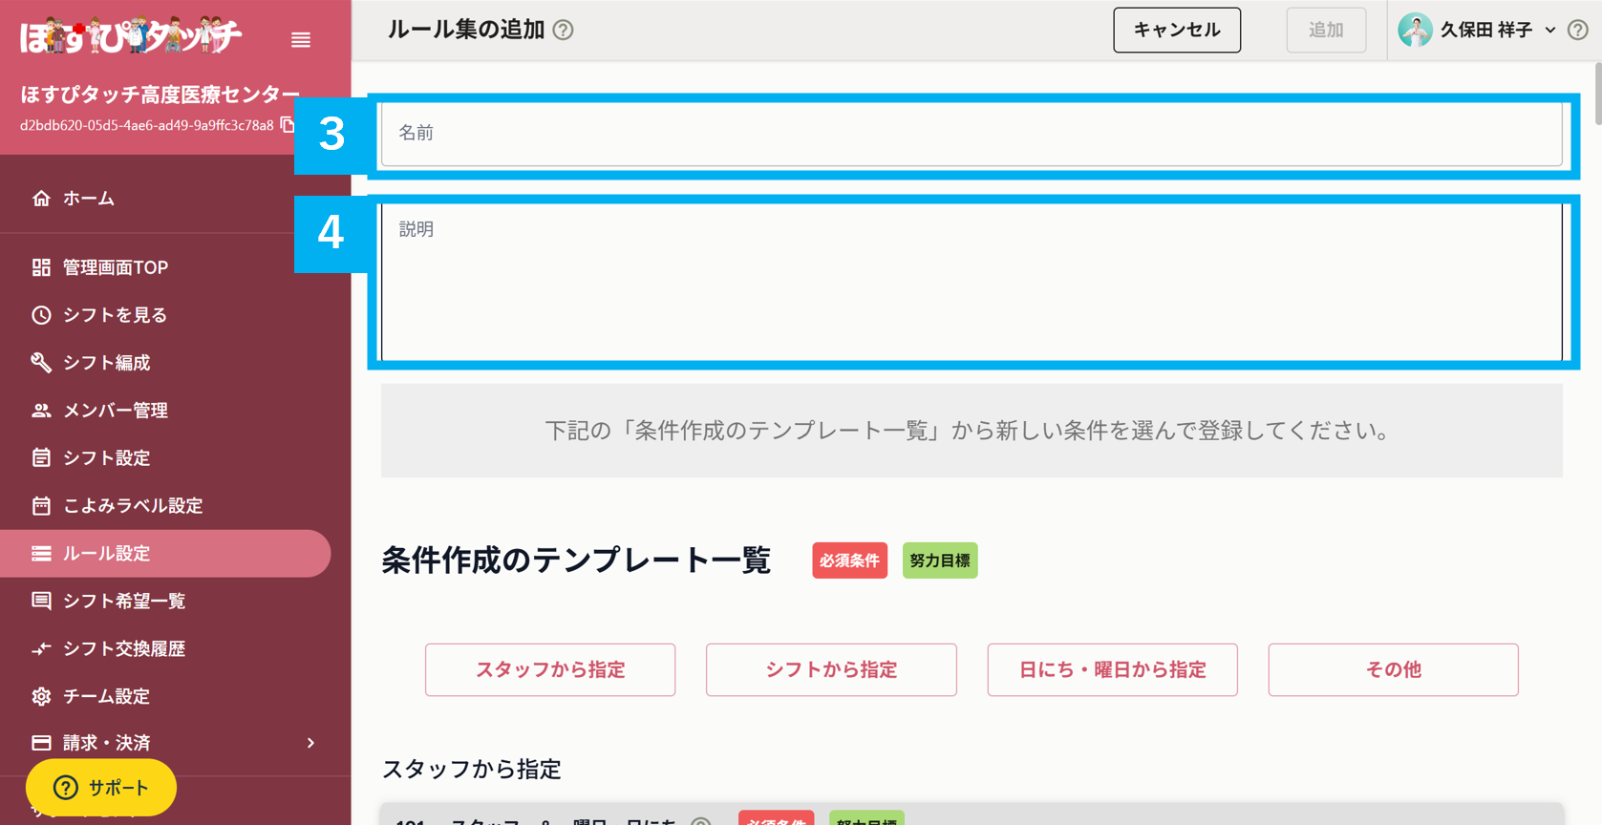The image size is (1602, 825).
Task: Toggle the 必須条件 filter badge
Action: point(849,561)
